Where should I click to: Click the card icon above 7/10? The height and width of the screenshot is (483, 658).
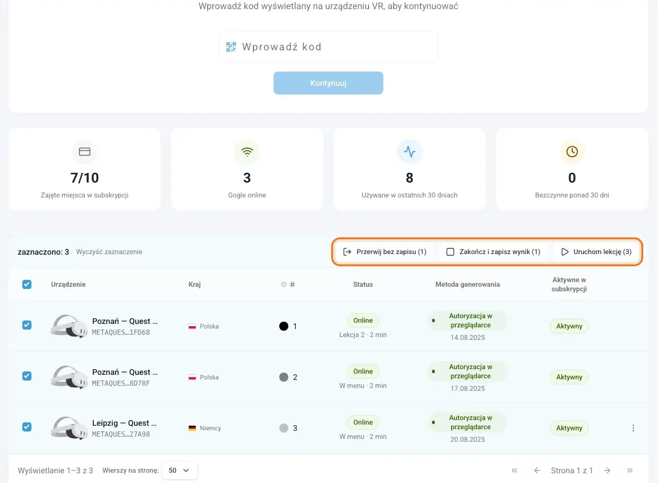(x=84, y=152)
